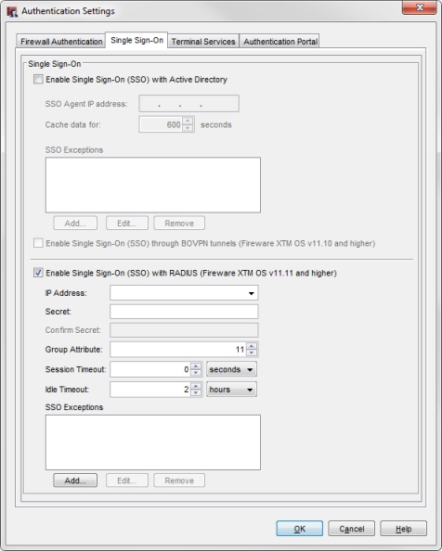This screenshot has height=551, width=442.
Task: Open the Idle Timeout hours unit dropdown
Action: click(x=231, y=390)
